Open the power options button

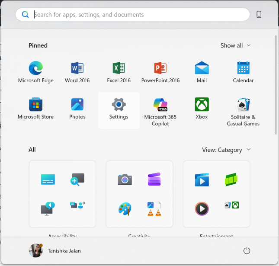247,250
